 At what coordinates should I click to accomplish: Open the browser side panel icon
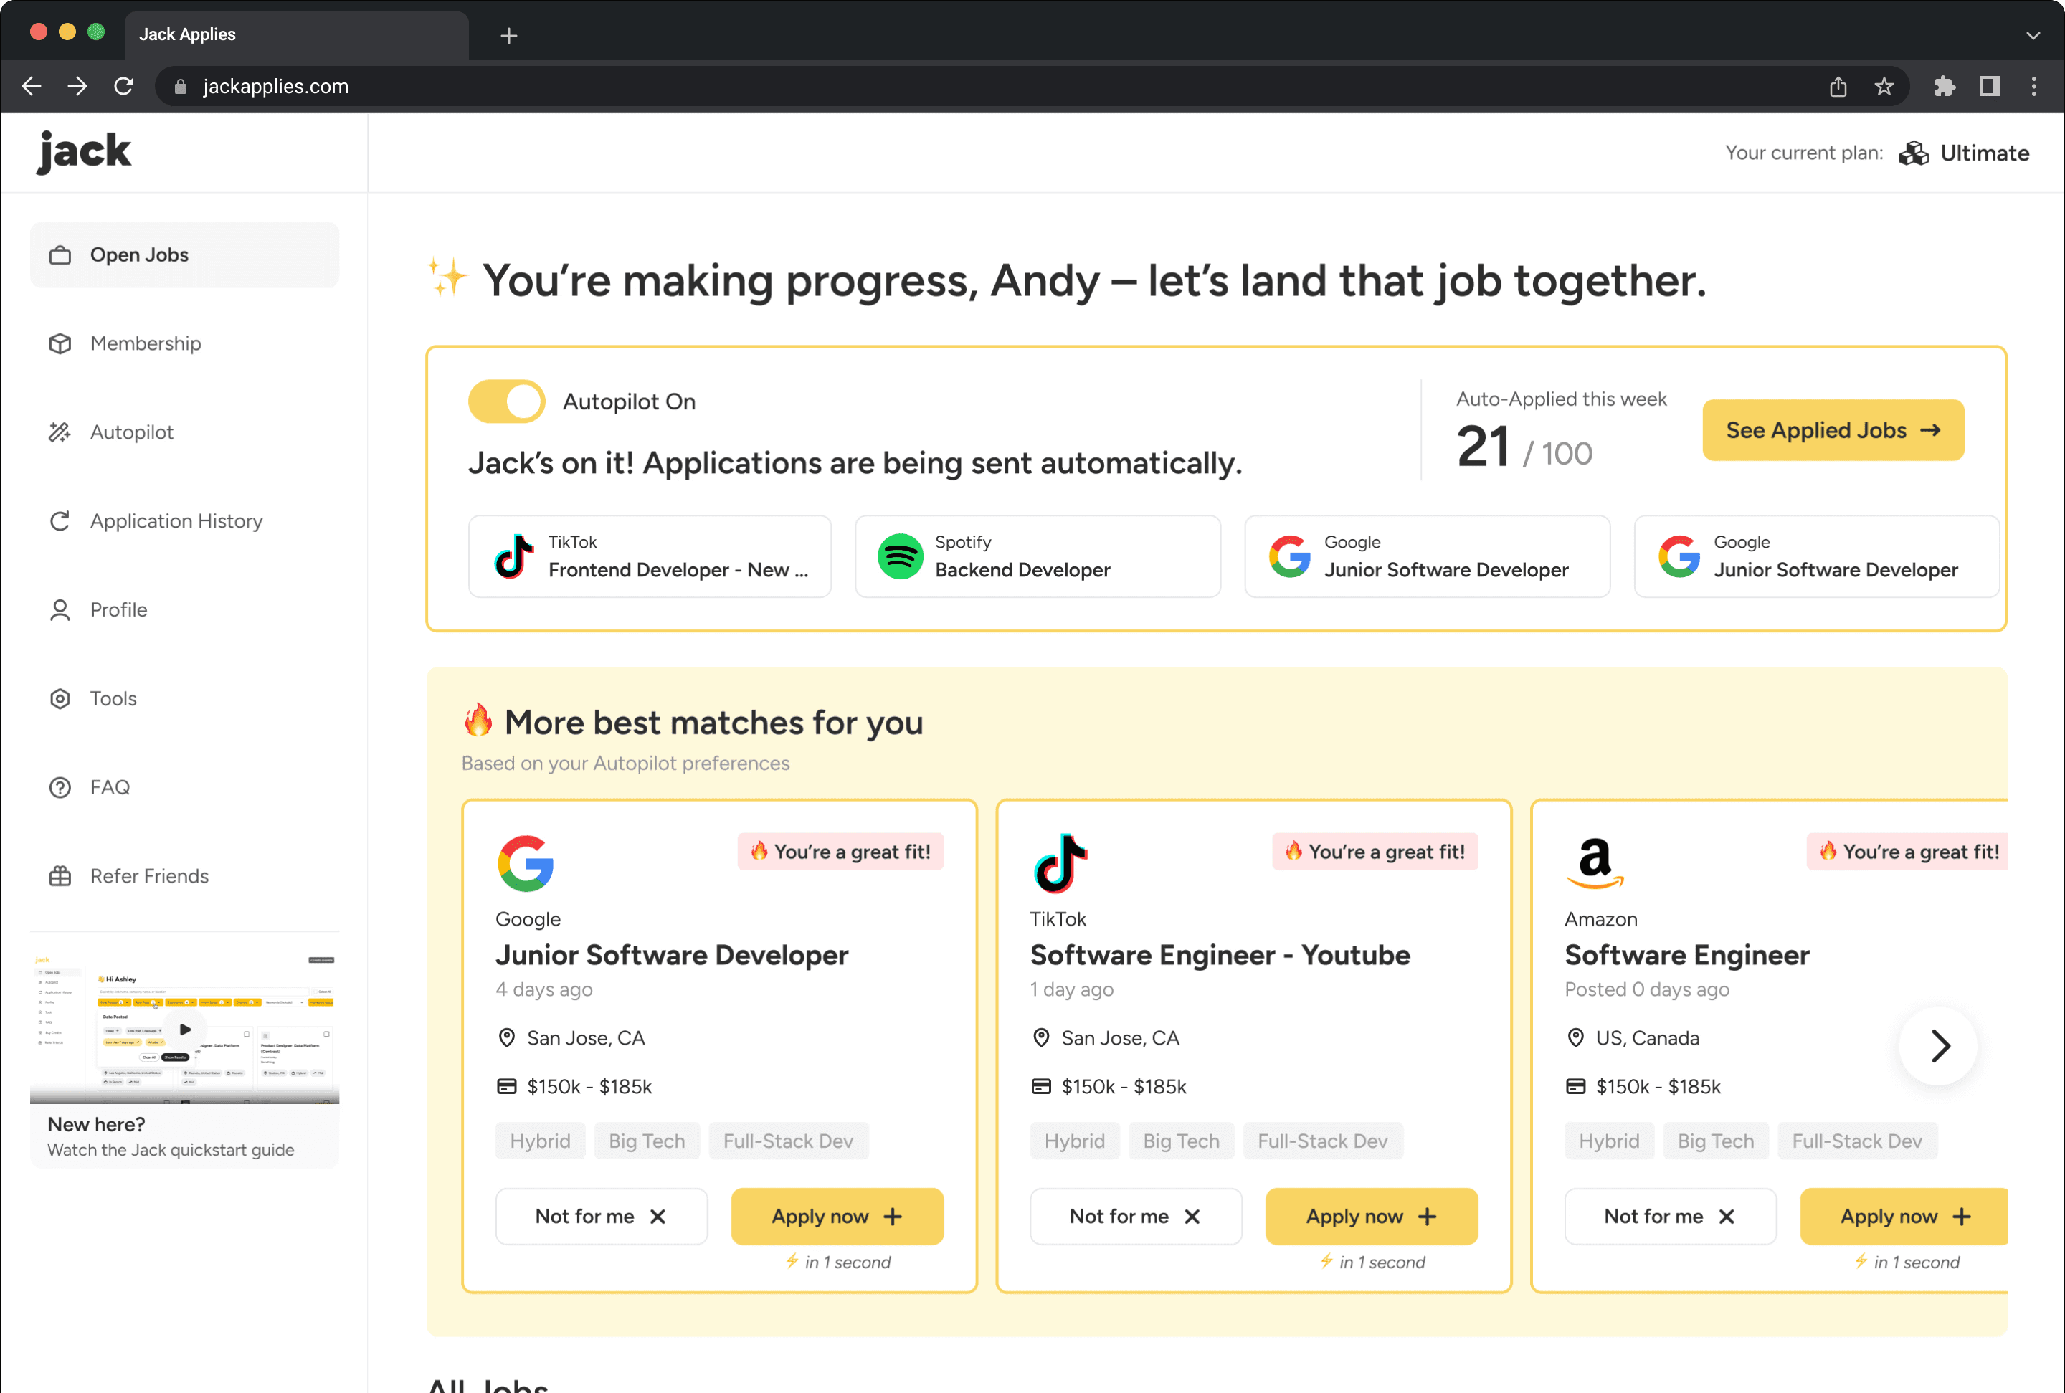[x=1990, y=86]
